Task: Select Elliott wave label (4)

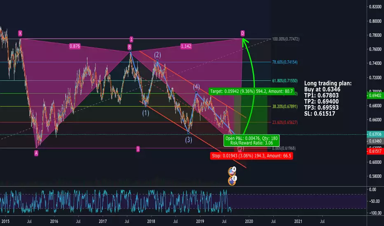Action: [x=196, y=87]
